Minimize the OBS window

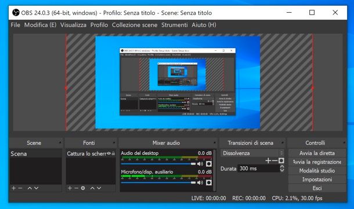click(289, 12)
